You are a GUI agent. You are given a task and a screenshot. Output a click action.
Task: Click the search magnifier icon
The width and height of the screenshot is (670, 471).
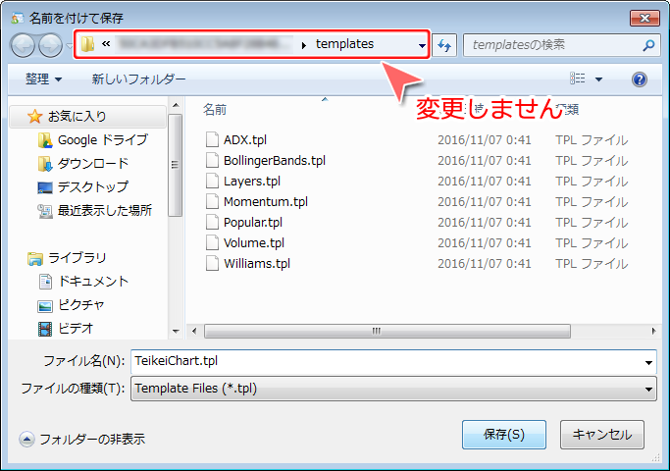648,45
